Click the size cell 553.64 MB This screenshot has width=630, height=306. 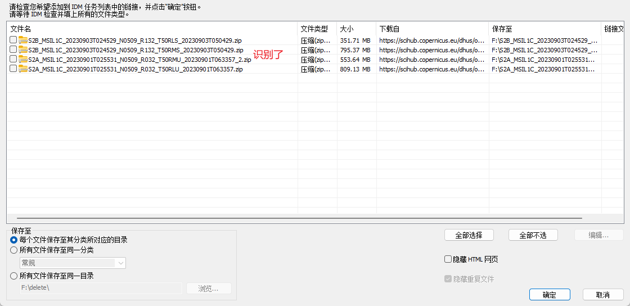(355, 60)
